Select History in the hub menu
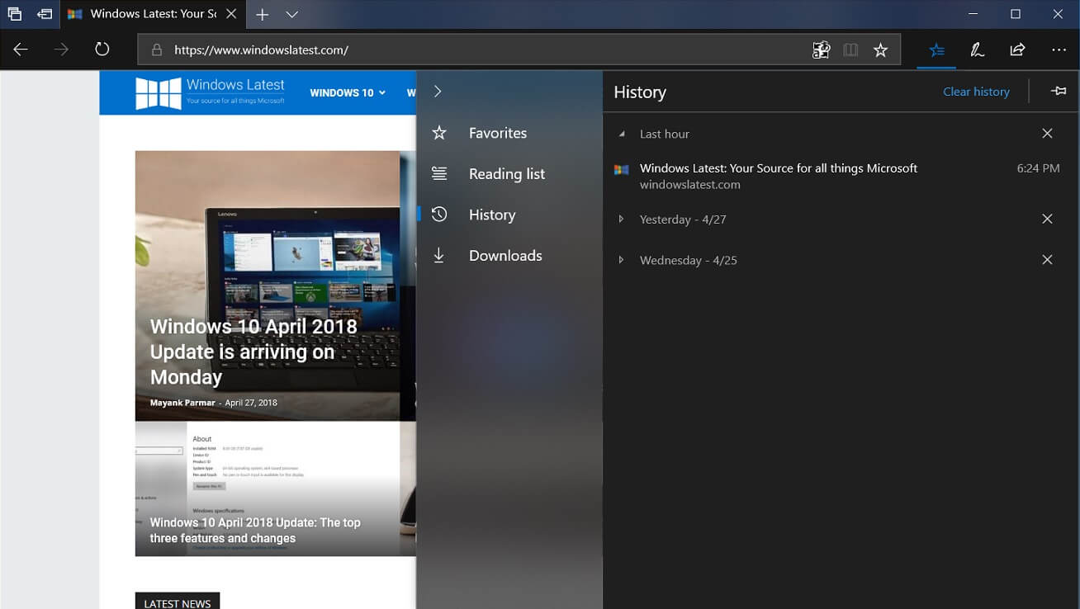The height and width of the screenshot is (609, 1080). (509, 215)
